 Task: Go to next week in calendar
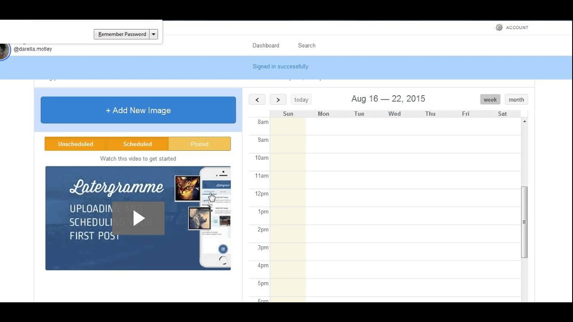[278, 100]
